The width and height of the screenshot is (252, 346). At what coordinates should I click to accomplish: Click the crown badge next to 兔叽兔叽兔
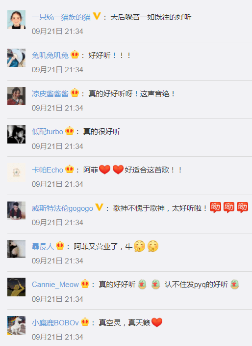point(75,54)
